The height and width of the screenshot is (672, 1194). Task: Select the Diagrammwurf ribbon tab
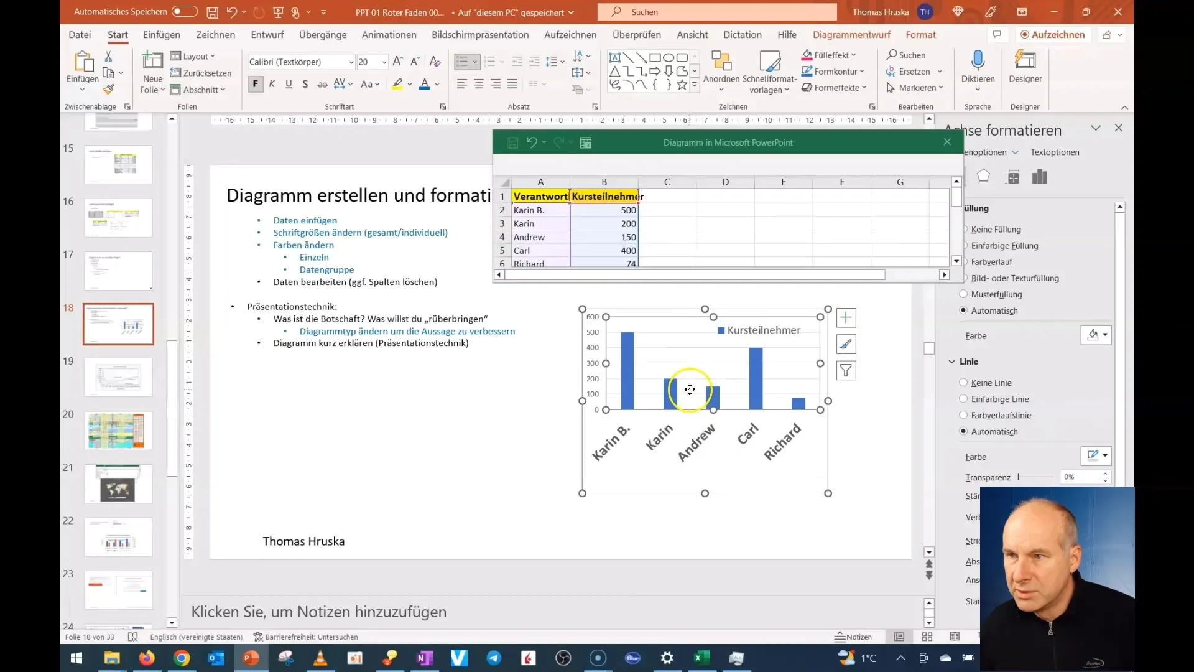851,34
